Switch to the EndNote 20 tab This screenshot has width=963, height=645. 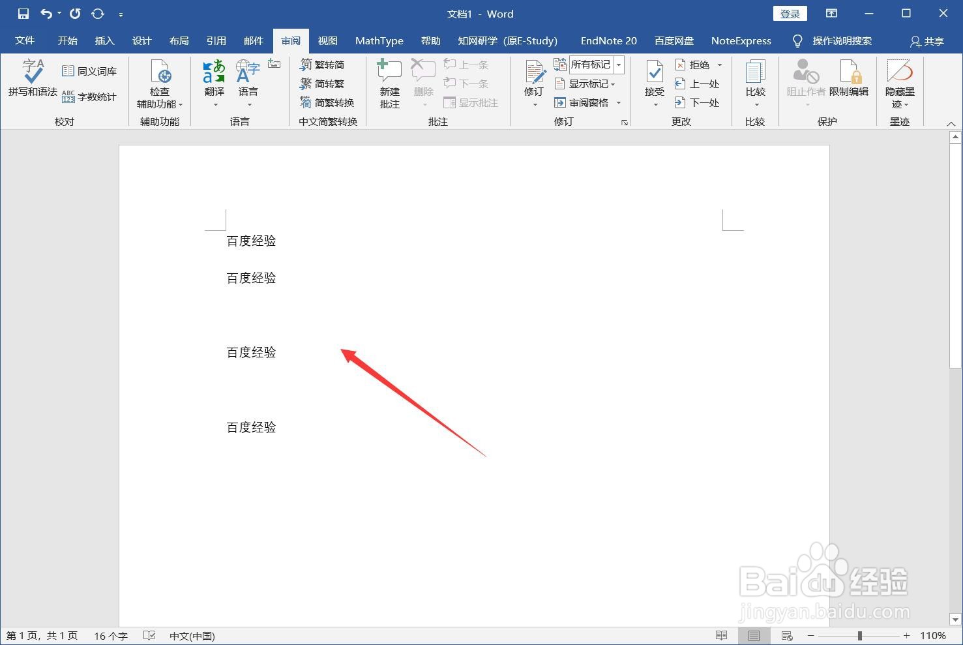[609, 40]
